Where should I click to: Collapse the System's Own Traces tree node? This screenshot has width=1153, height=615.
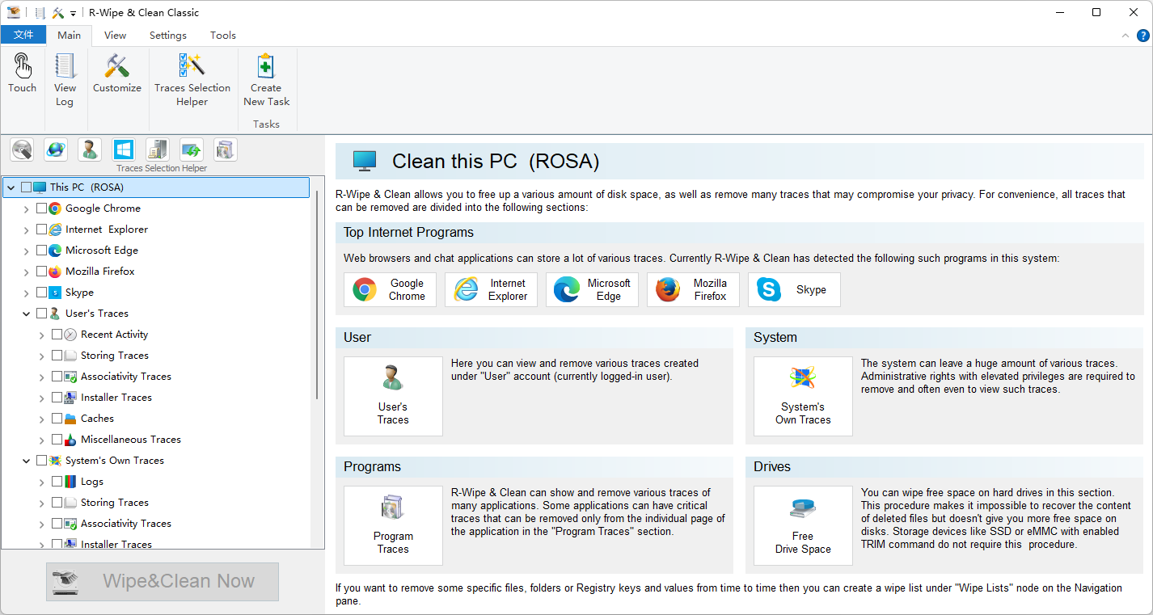26,461
